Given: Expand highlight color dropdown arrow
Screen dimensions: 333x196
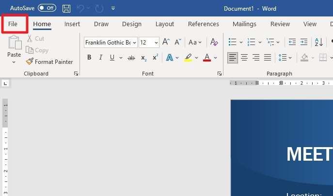Looking at the screenshot, I should [x=196, y=58].
